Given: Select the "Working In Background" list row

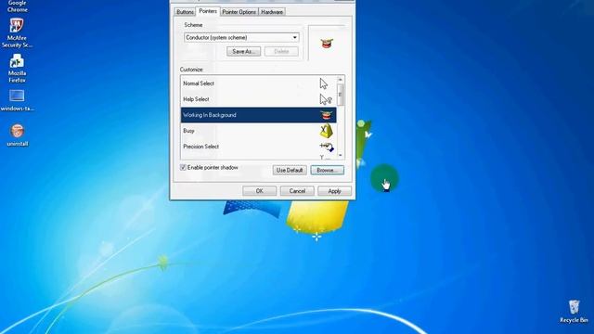Looking at the screenshot, I should coord(258,115).
